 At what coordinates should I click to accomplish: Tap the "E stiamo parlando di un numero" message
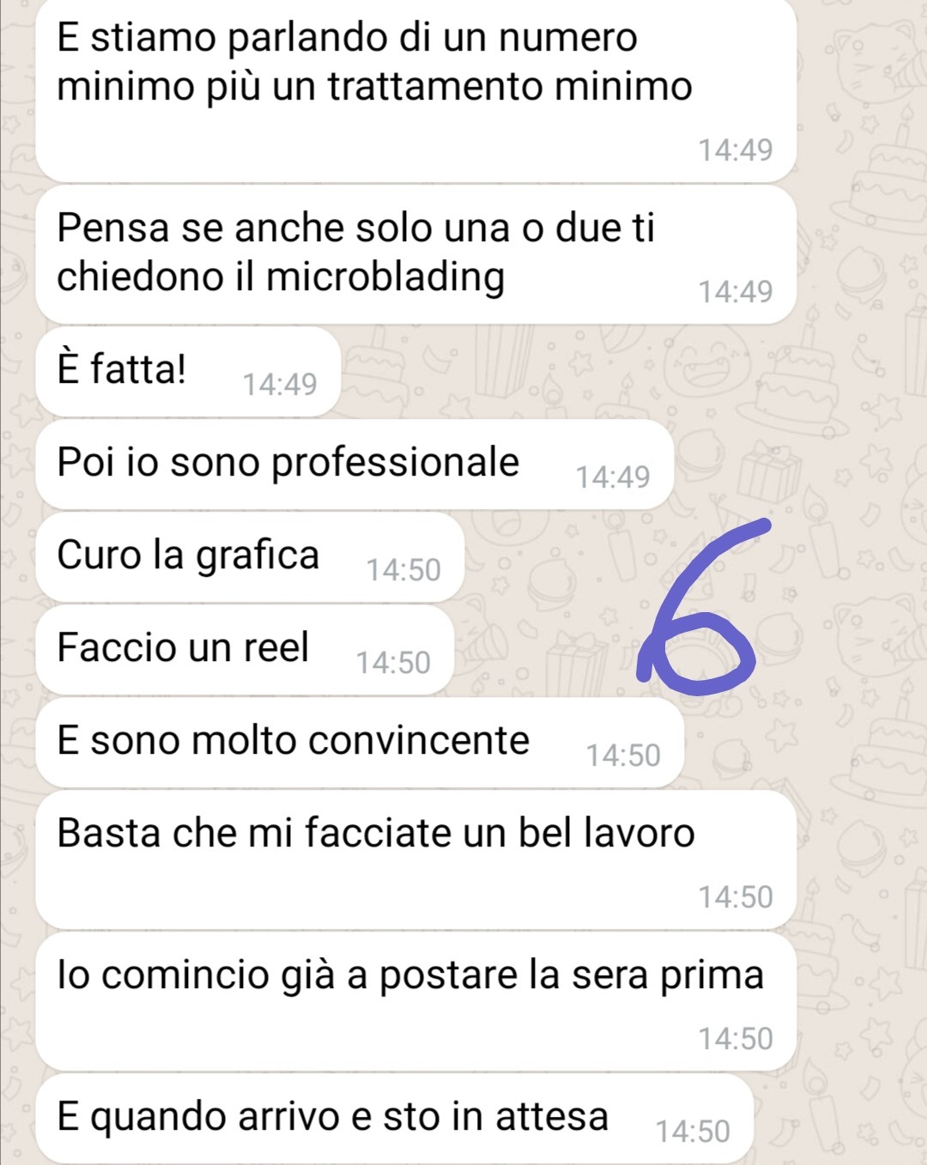point(416,89)
